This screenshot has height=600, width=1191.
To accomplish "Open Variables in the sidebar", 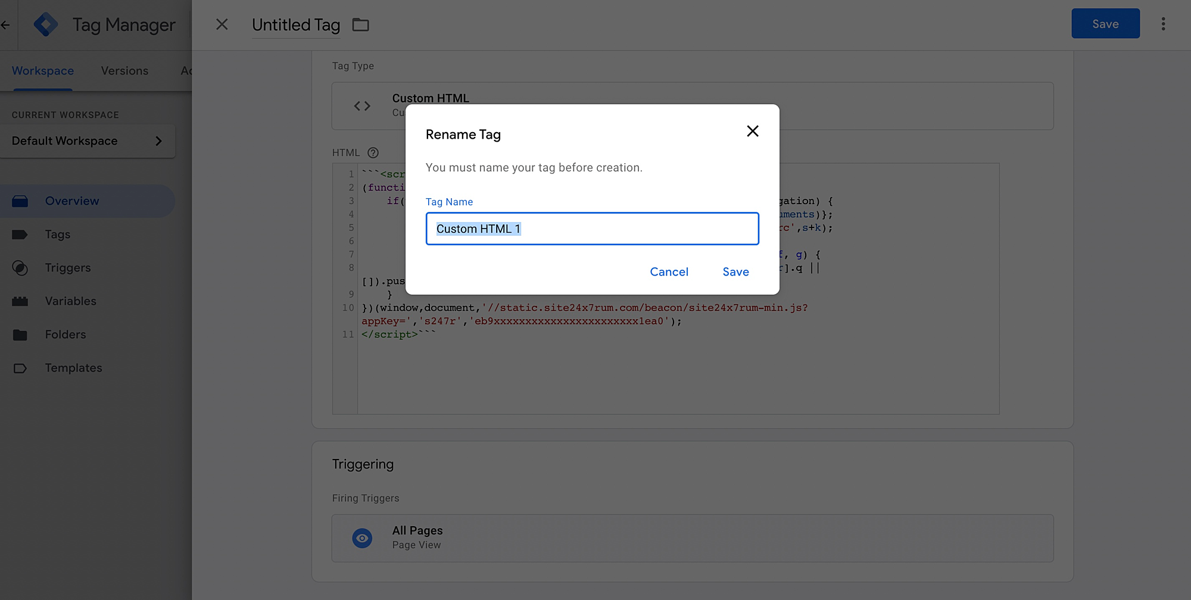I will 70,301.
